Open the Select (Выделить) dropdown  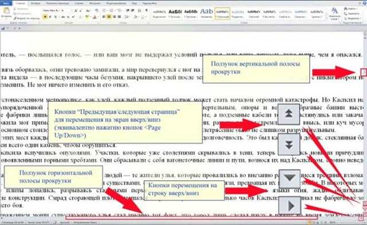click(352, 18)
